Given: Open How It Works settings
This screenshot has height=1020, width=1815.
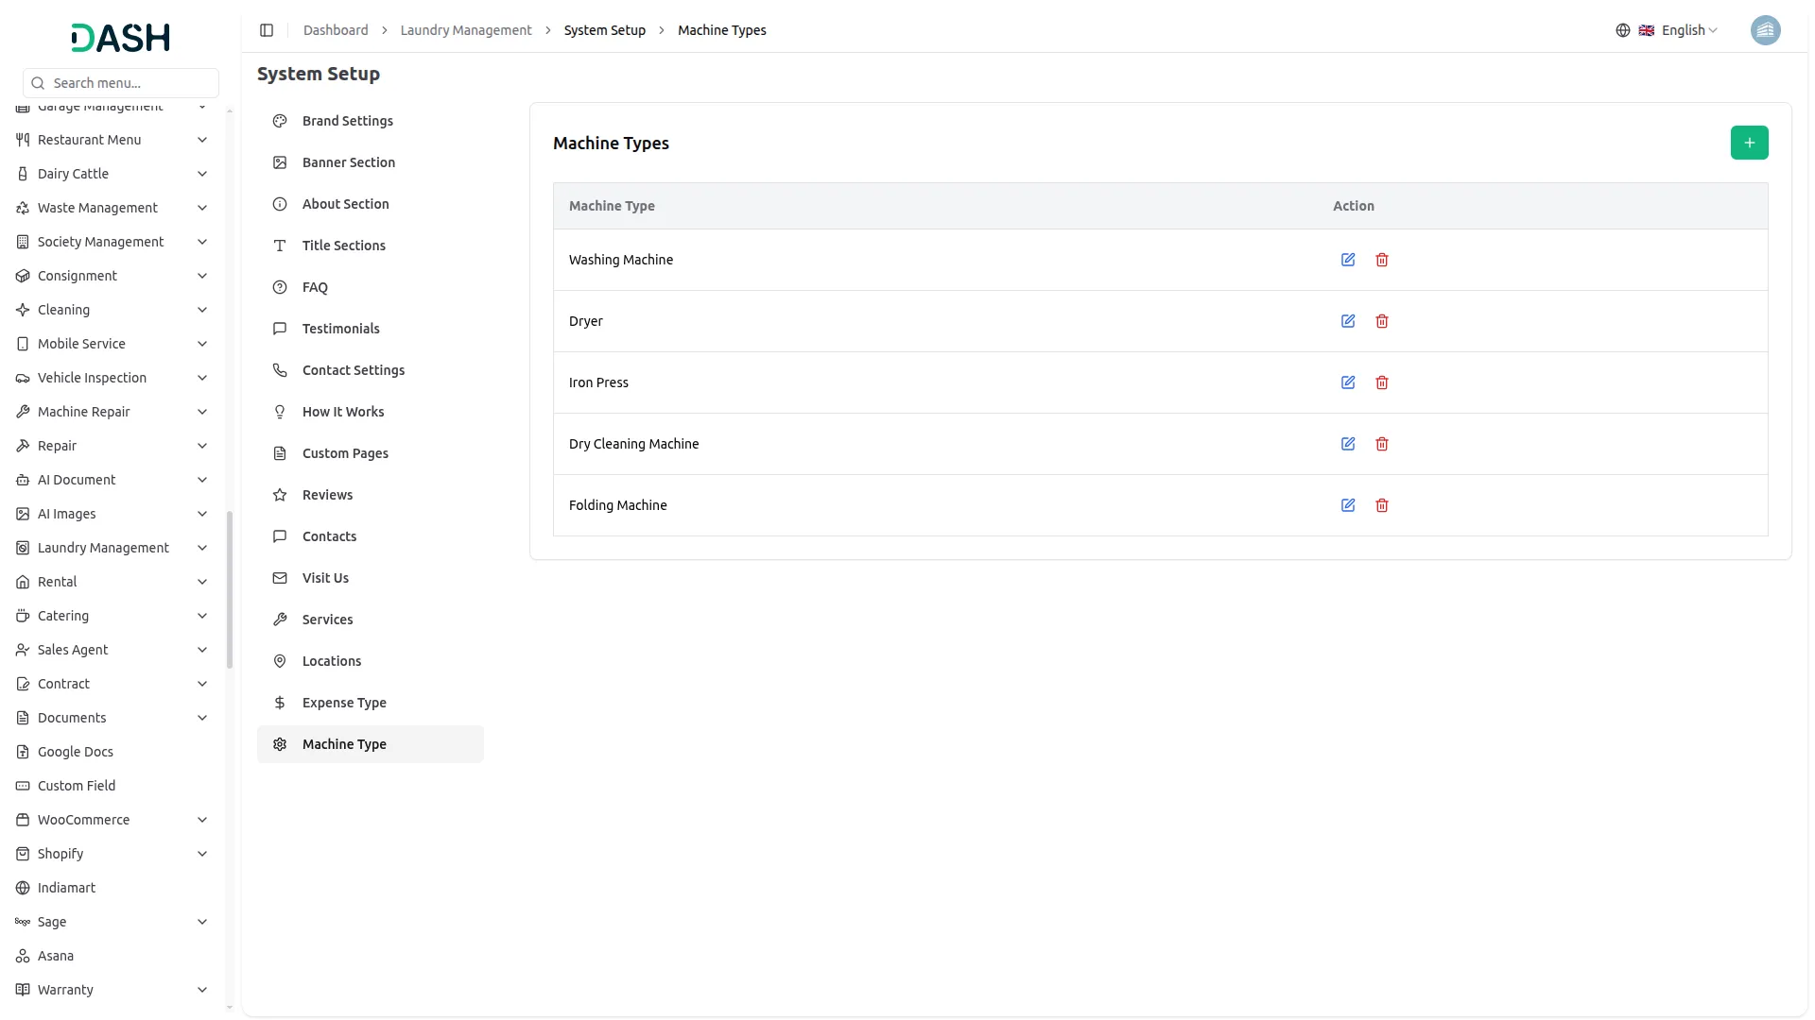Looking at the screenshot, I should (x=371, y=412).
